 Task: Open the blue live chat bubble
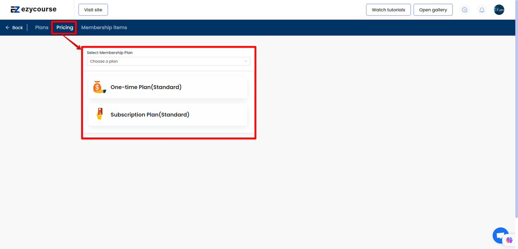[x=500, y=235]
